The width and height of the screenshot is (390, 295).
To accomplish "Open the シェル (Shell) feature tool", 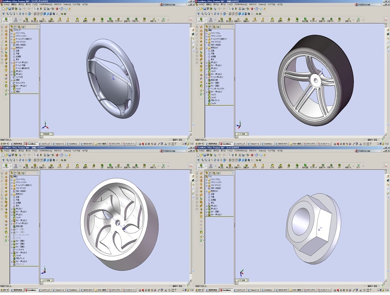I will [x=102, y=18].
